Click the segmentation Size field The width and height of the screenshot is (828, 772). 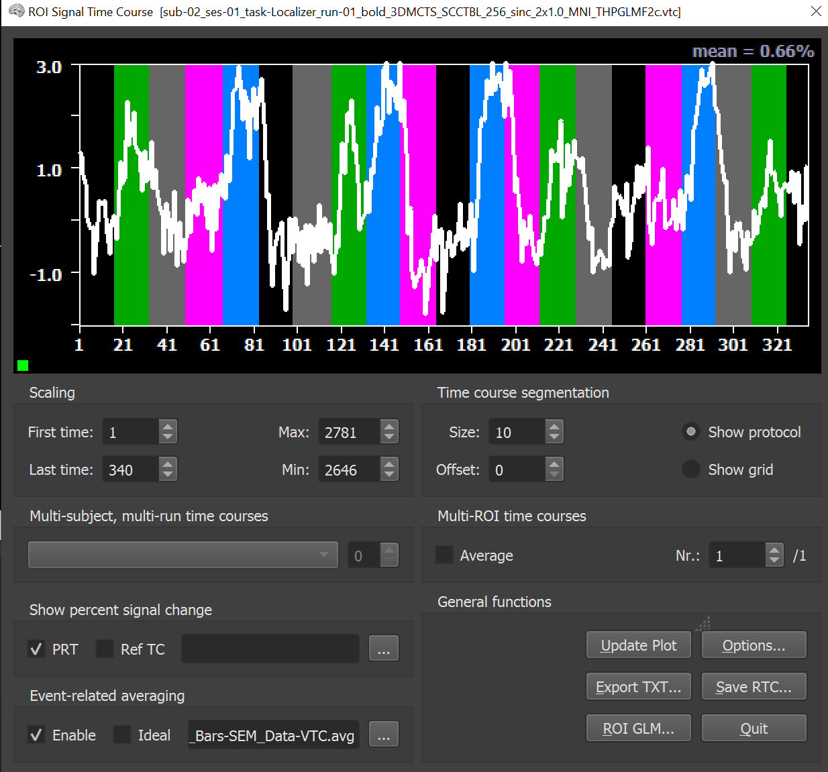(x=517, y=432)
